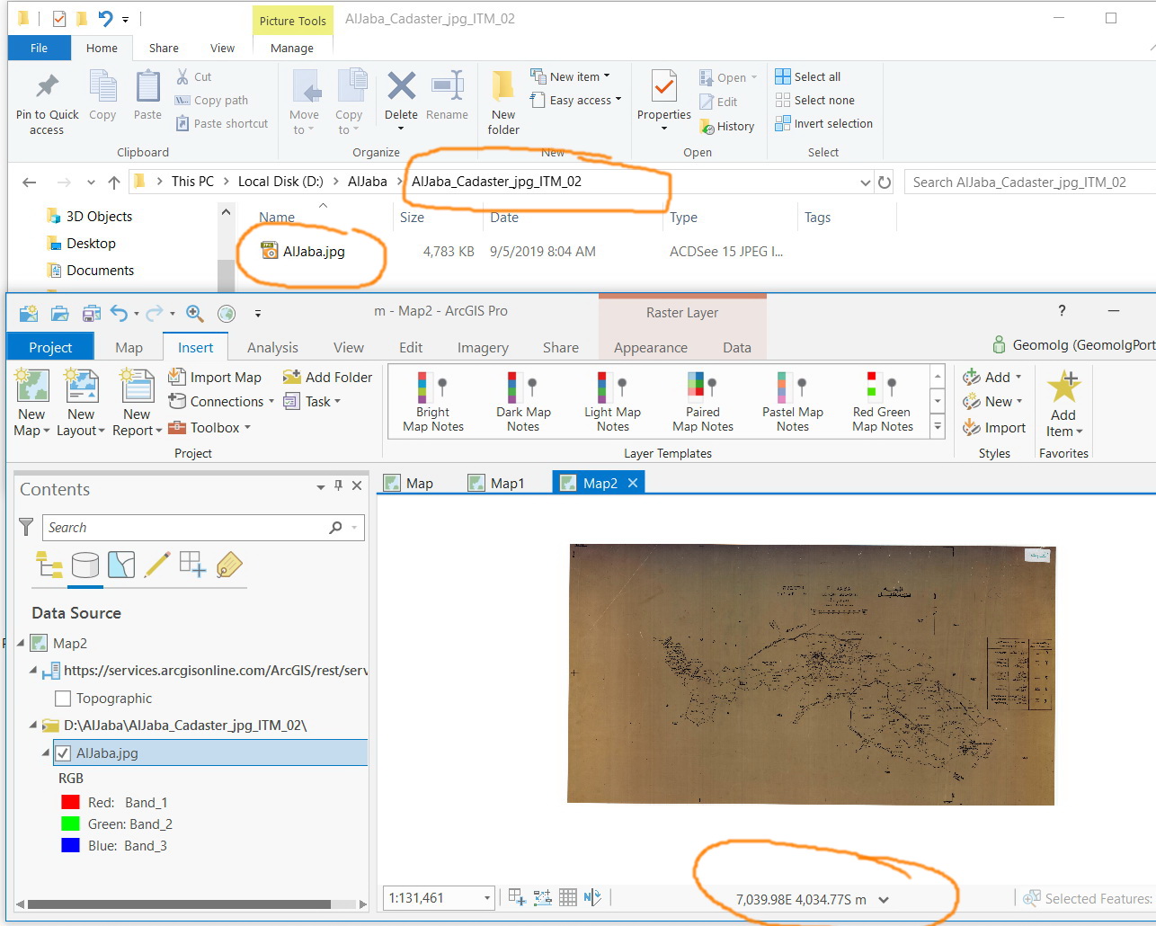Click Import styles button

click(994, 428)
